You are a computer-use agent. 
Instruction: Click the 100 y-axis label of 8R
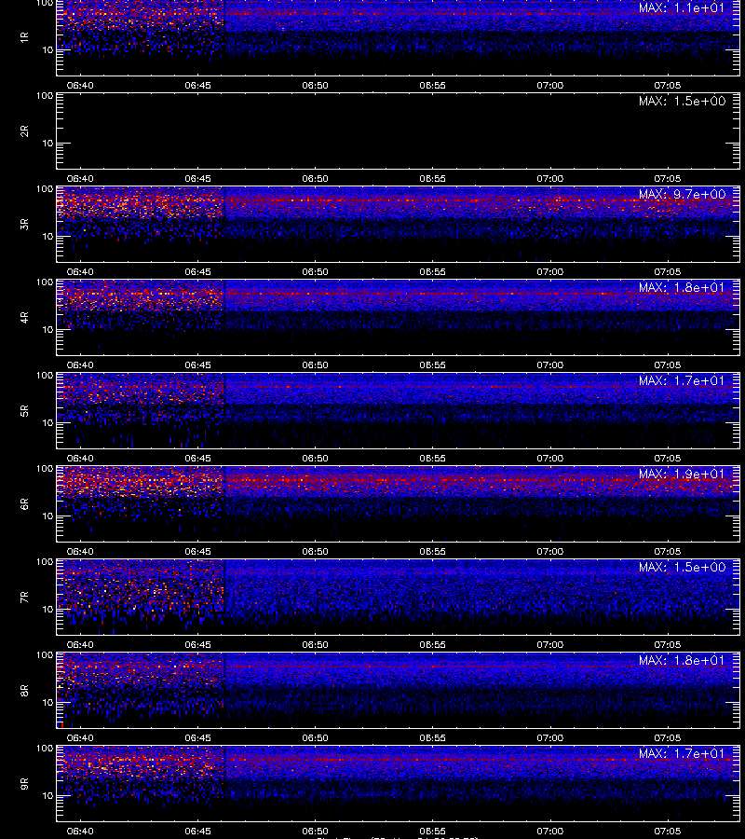pyautogui.click(x=45, y=655)
